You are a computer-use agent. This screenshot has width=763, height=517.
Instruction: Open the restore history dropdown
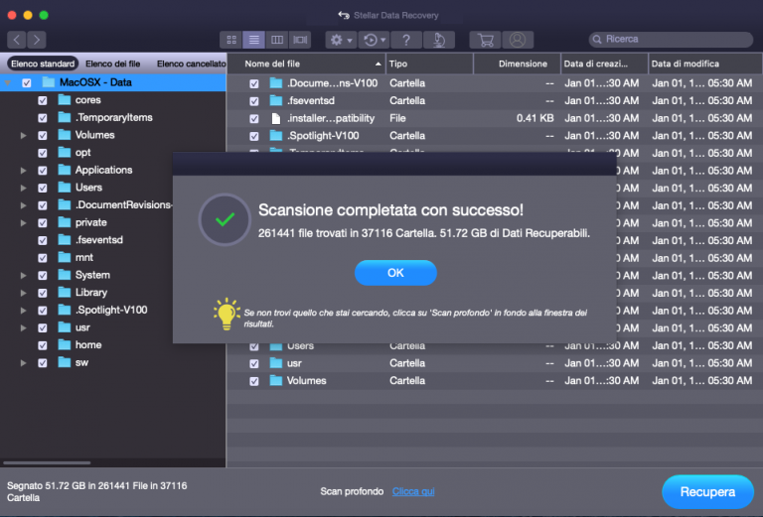point(374,40)
